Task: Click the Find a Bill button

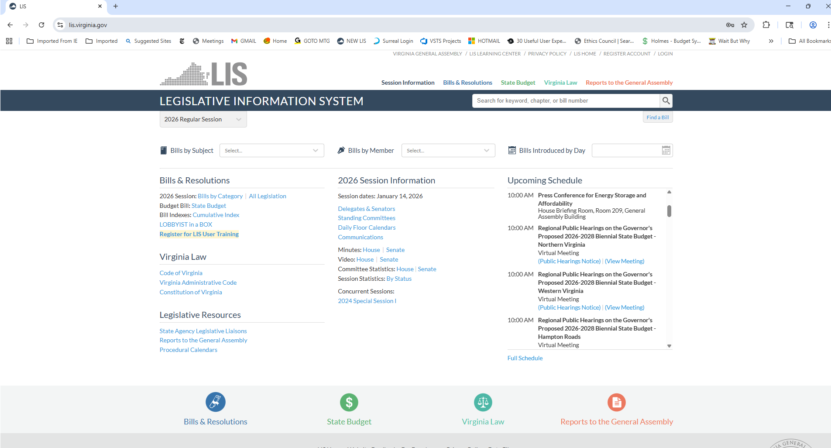Action: pos(657,117)
